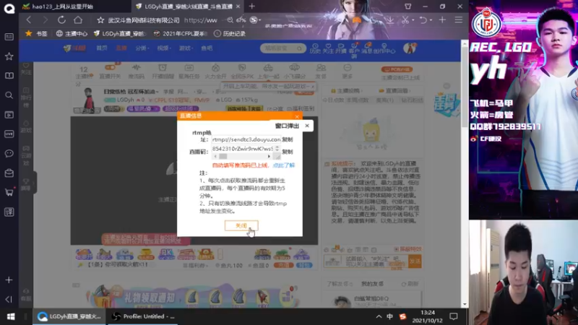Click the Douyu 首页 nav item
The width and height of the screenshot is (578, 325).
(102, 48)
